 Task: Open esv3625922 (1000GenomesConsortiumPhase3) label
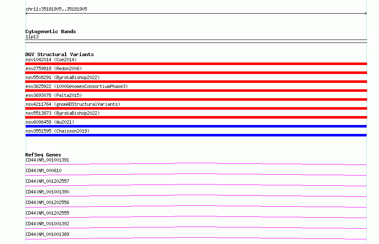coord(77,86)
